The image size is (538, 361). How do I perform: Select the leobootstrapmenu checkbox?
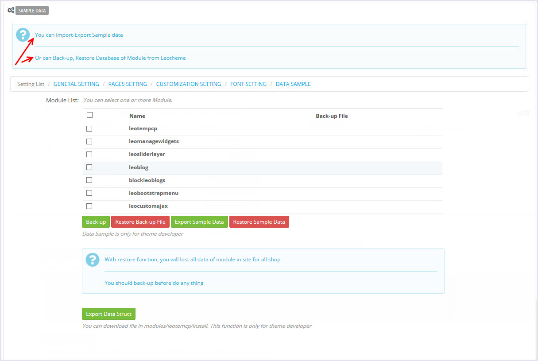(x=89, y=193)
